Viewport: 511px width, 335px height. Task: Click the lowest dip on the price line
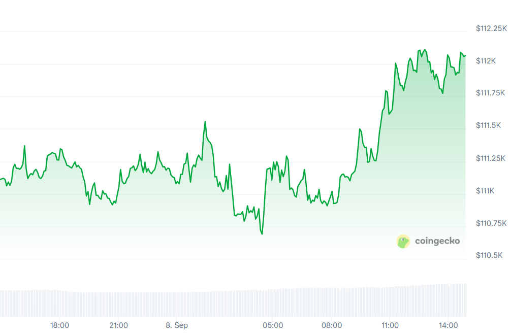(262, 234)
